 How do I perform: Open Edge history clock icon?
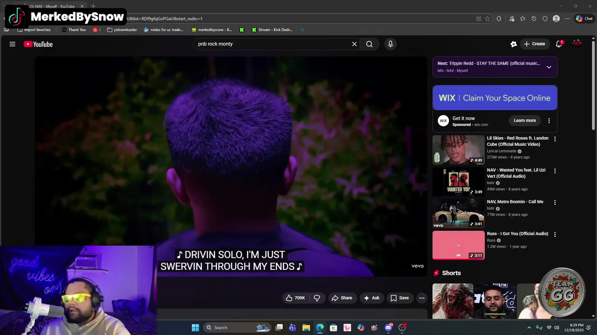pos(534,19)
